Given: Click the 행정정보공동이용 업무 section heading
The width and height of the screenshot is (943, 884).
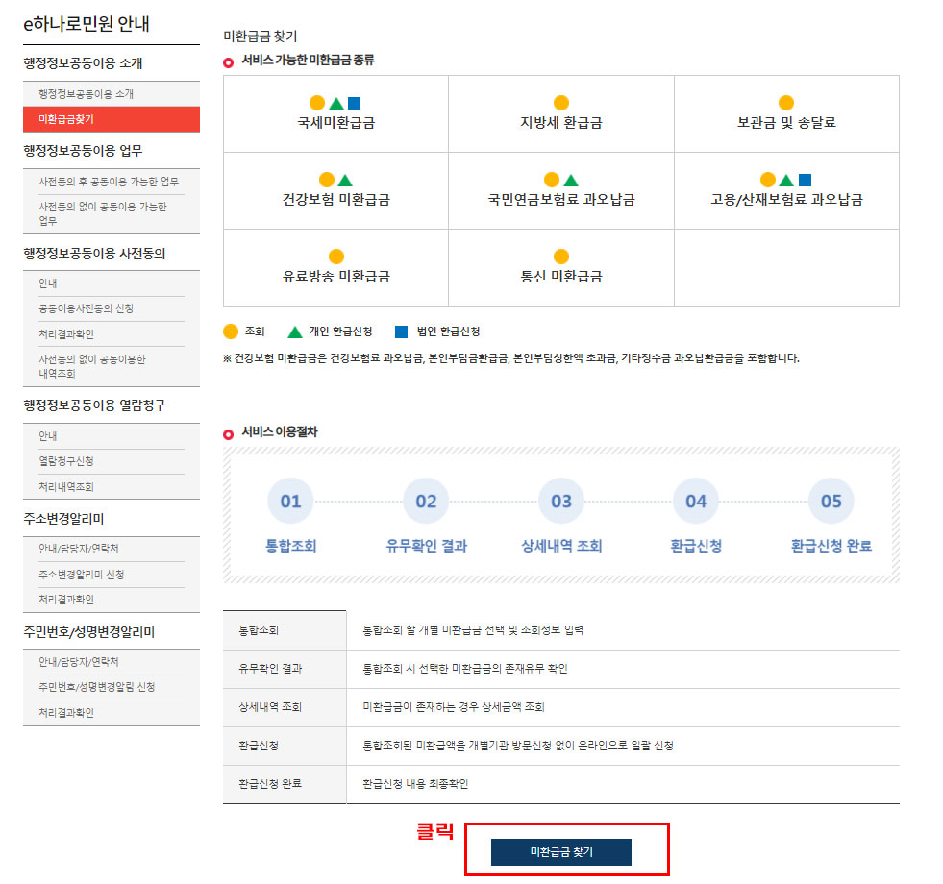Looking at the screenshot, I should coord(83,150).
